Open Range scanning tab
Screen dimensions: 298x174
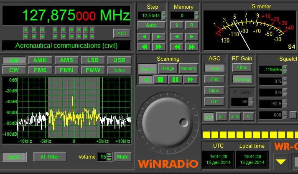click(x=168, y=68)
